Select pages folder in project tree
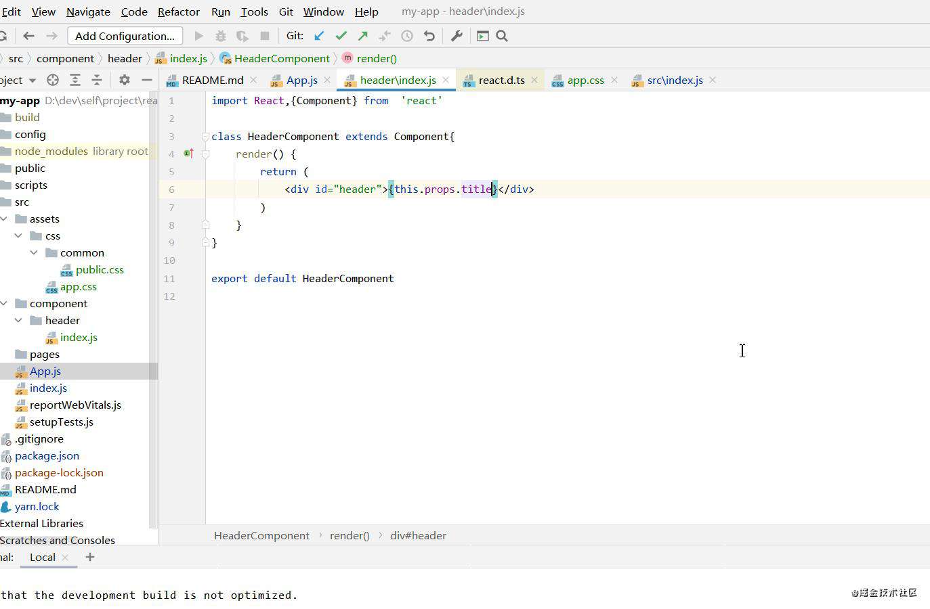Viewport: 930px width, 609px height. click(45, 354)
